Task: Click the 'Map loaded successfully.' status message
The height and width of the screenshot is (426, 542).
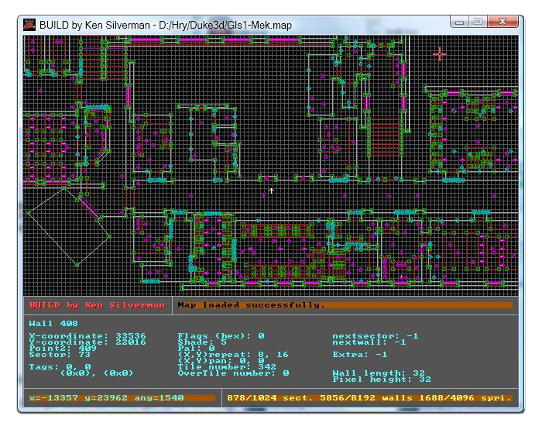Action: pyautogui.click(x=251, y=305)
